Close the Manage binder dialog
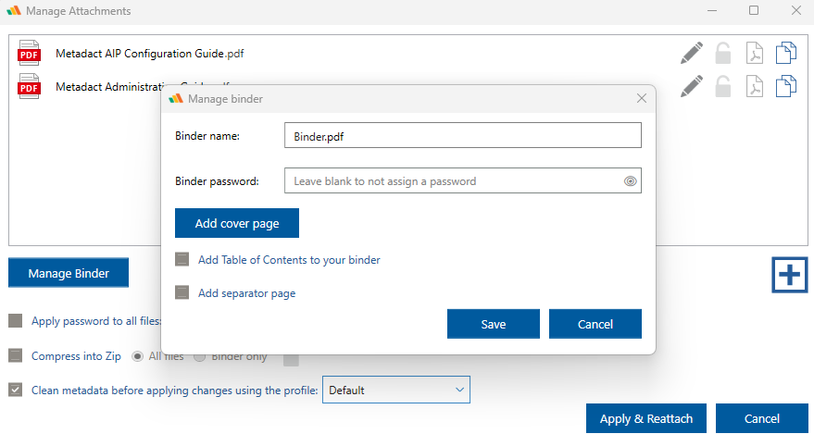The image size is (814, 434). pyautogui.click(x=642, y=98)
